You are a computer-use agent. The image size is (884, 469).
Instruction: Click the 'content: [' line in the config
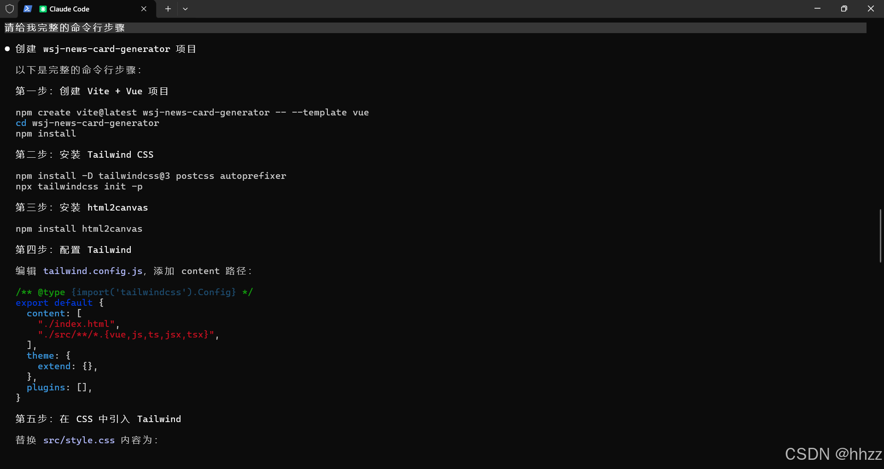pos(54,313)
